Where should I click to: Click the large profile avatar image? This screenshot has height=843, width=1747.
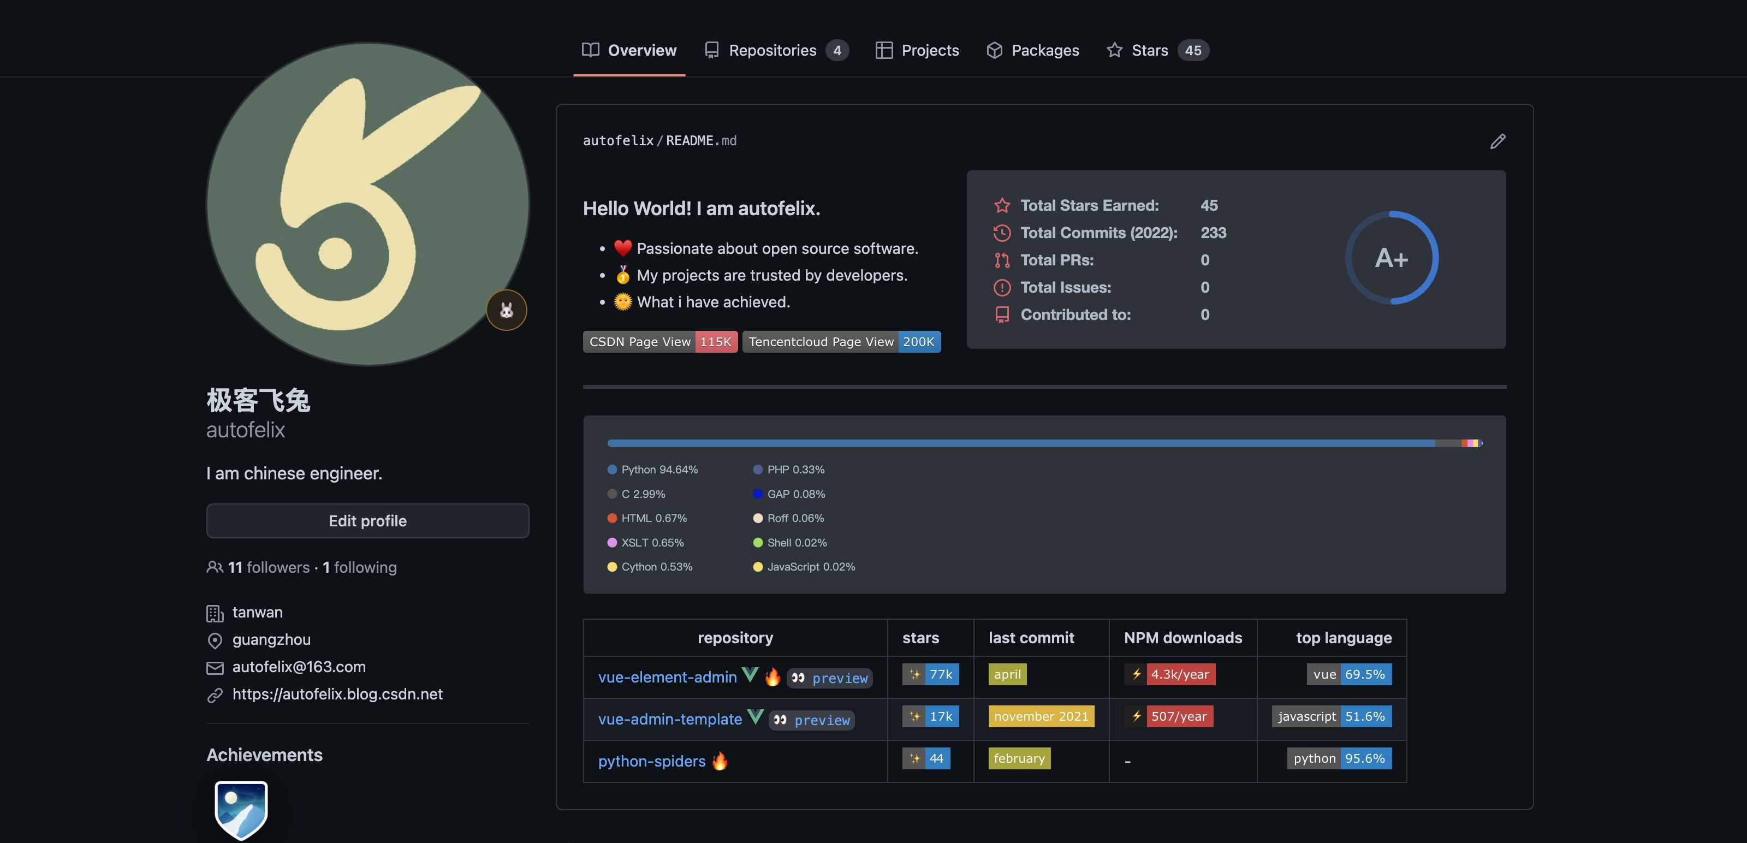pyautogui.click(x=367, y=204)
